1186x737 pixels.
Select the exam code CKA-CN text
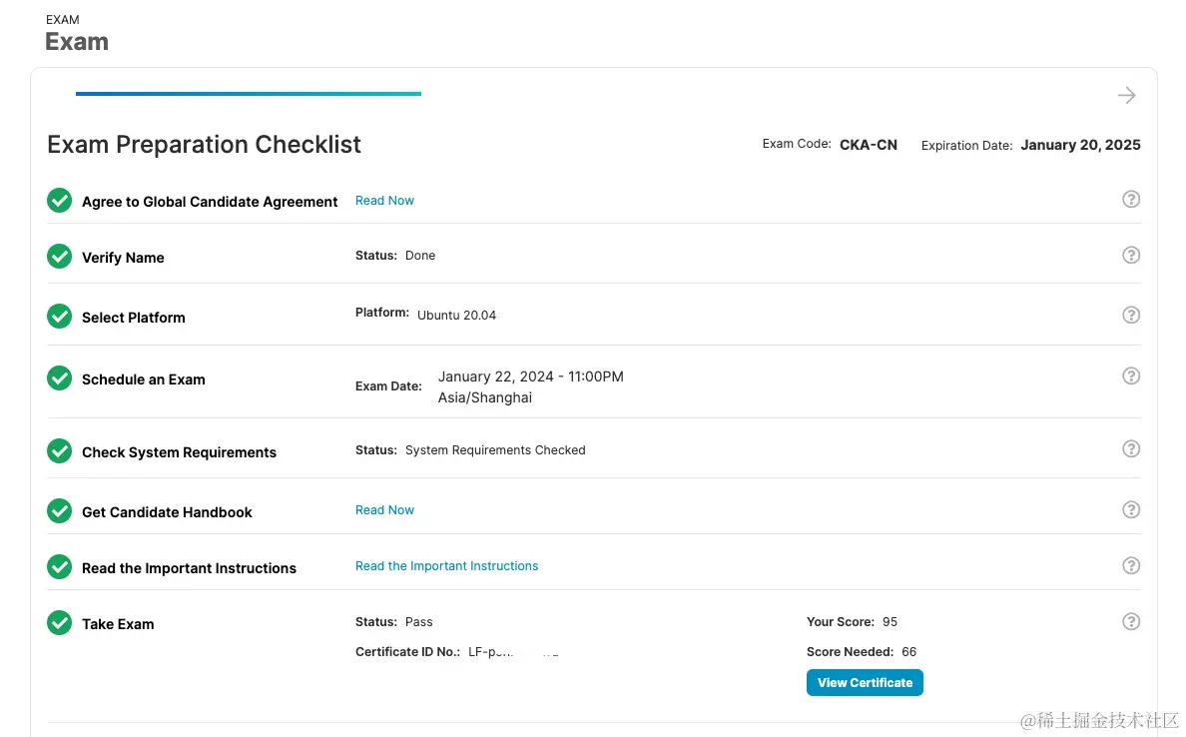coord(869,145)
